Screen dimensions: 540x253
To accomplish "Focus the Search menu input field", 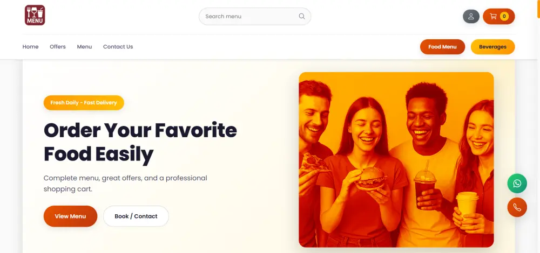I will pos(248,16).
